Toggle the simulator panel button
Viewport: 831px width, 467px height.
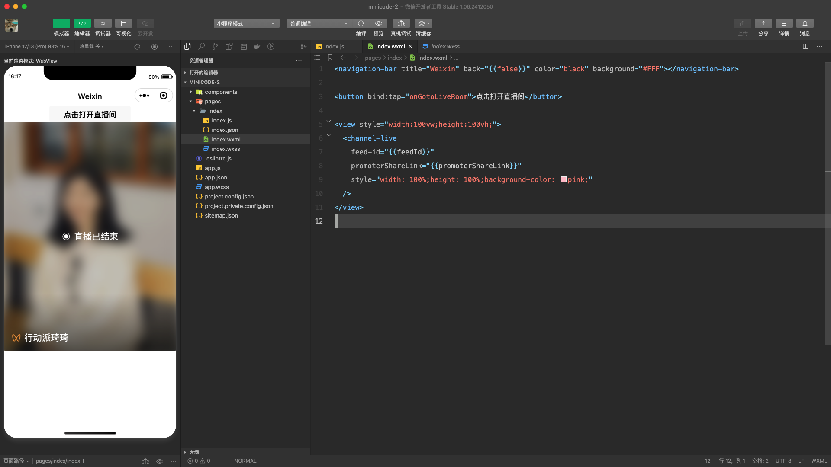coord(61,23)
